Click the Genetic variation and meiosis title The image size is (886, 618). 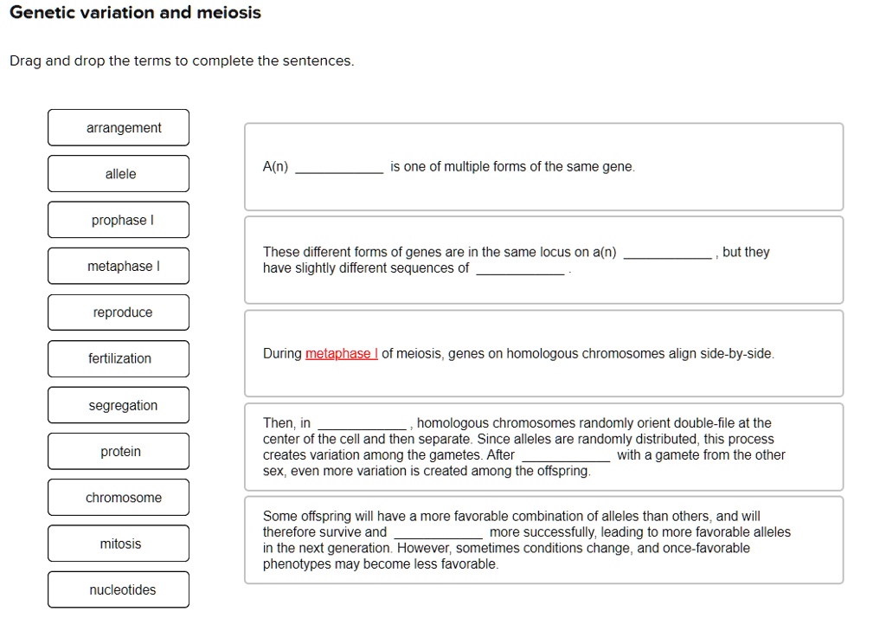pyautogui.click(x=134, y=12)
